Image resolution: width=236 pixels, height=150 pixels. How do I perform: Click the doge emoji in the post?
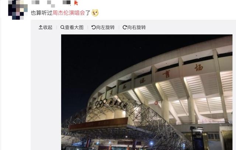pos(95,13)
